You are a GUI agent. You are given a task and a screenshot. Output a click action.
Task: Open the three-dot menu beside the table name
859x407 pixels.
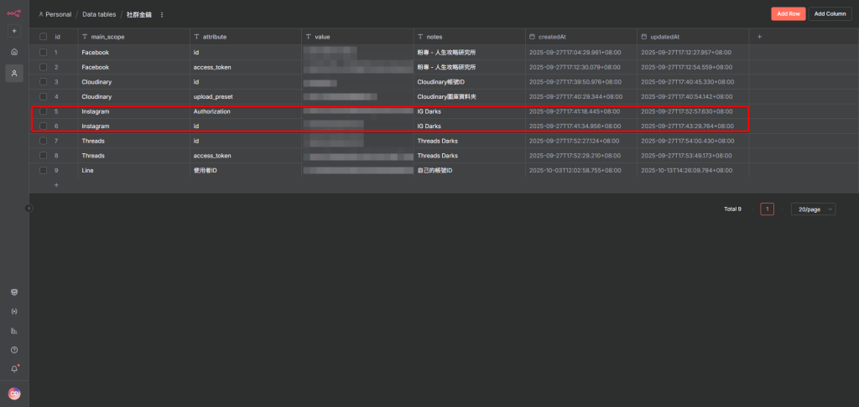coord(162,14)
